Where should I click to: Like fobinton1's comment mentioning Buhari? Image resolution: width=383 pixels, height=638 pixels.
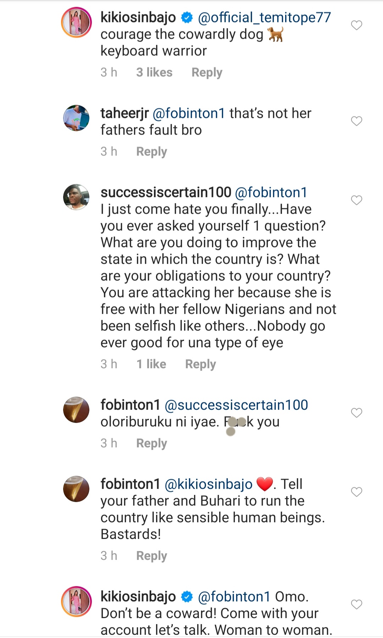[x=356, y=492]
